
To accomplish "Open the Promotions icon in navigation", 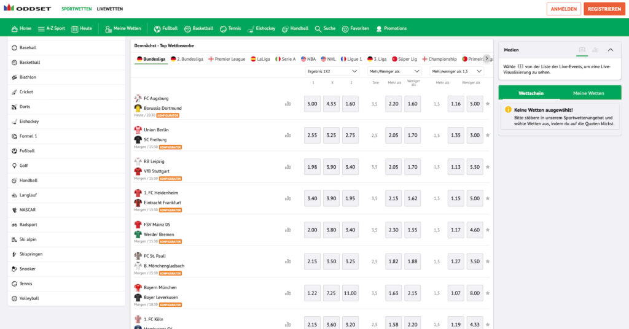I will (x=378, y=29).
